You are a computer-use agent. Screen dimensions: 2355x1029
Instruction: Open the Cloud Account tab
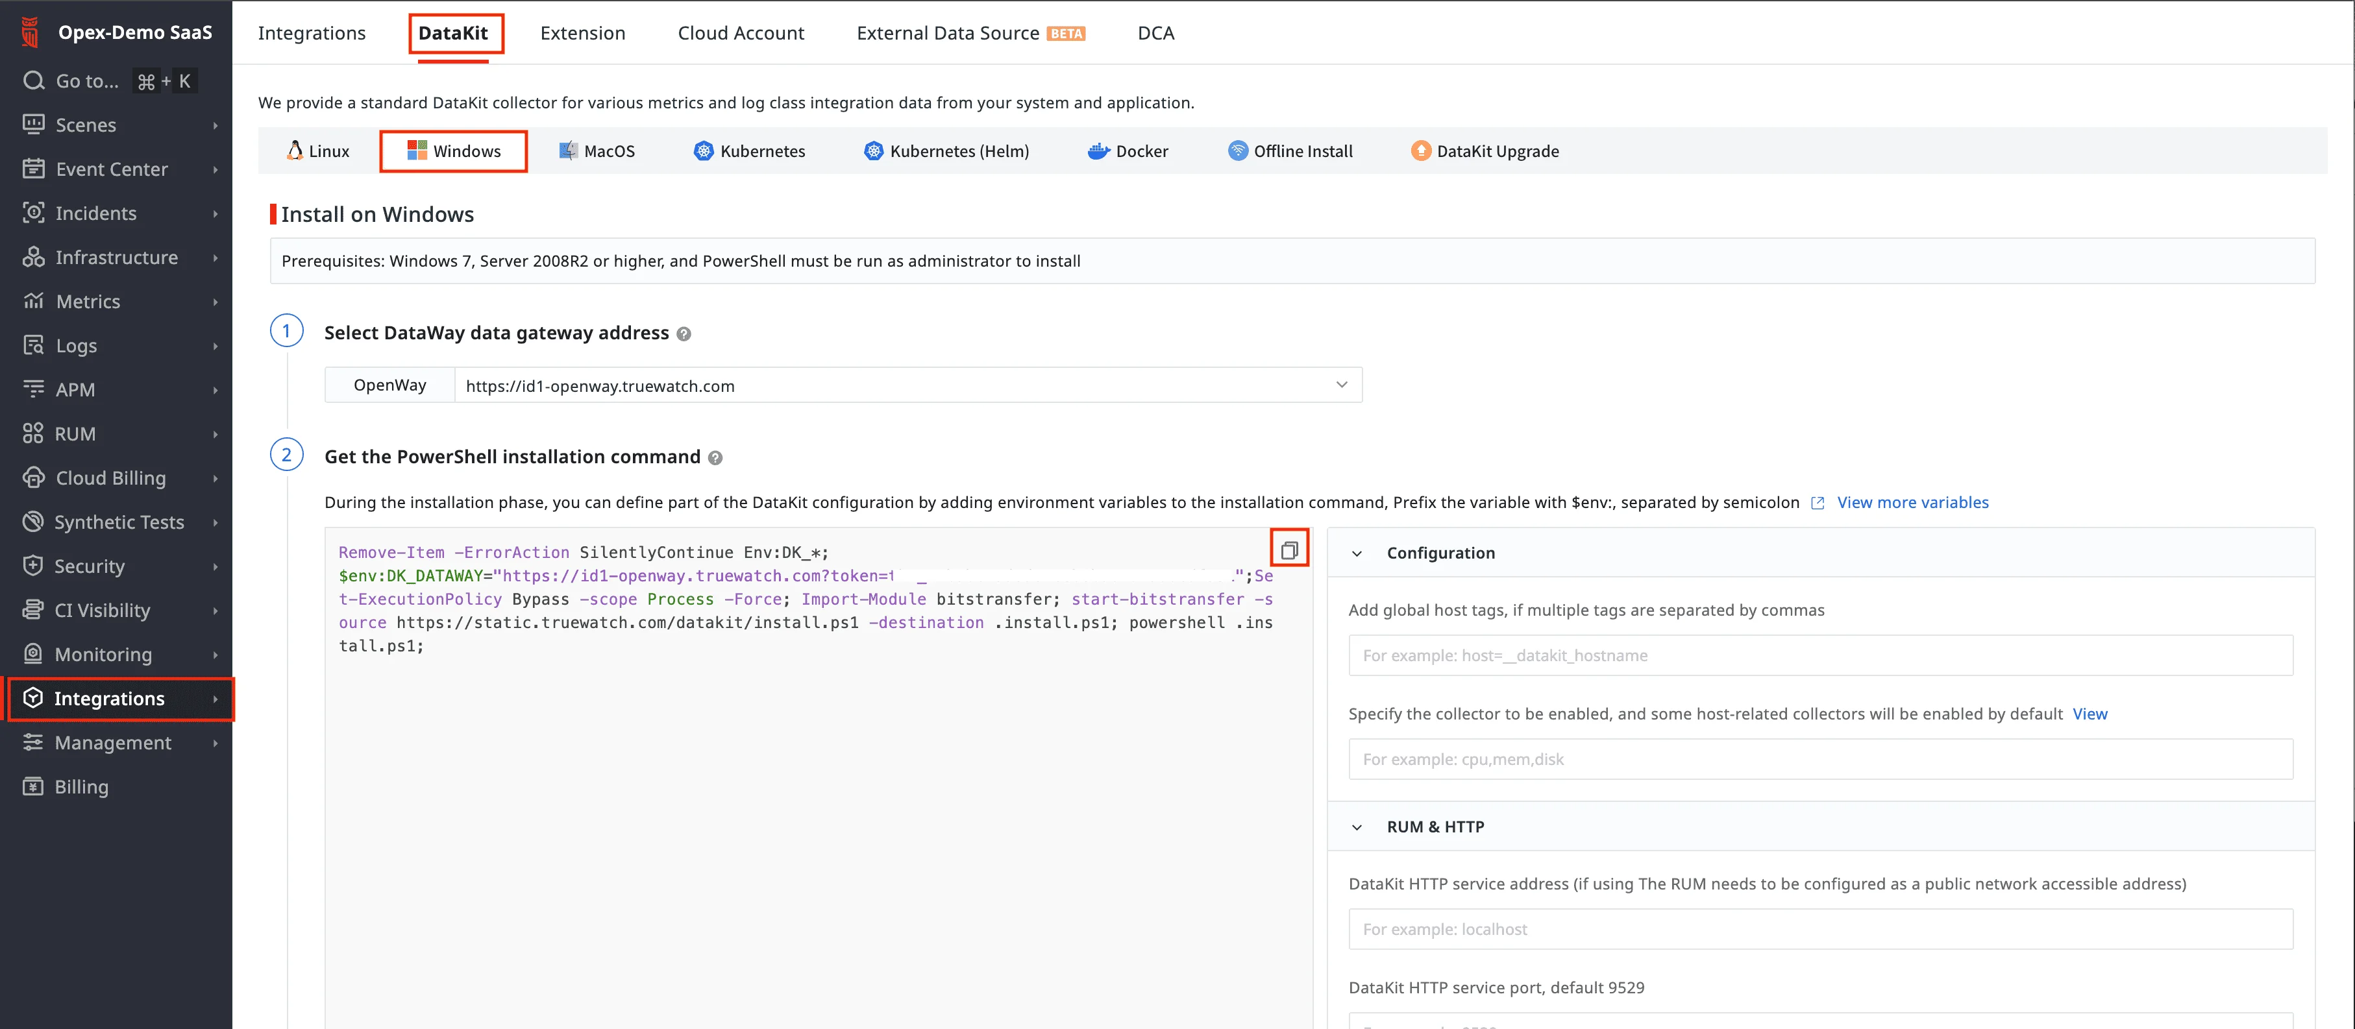741,33
